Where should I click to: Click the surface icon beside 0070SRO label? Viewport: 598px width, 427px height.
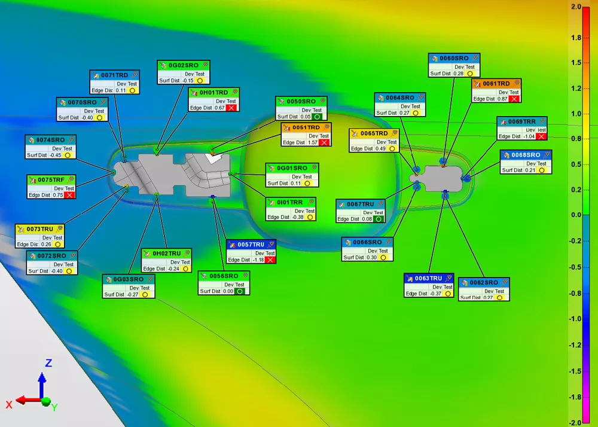point(63,102)
